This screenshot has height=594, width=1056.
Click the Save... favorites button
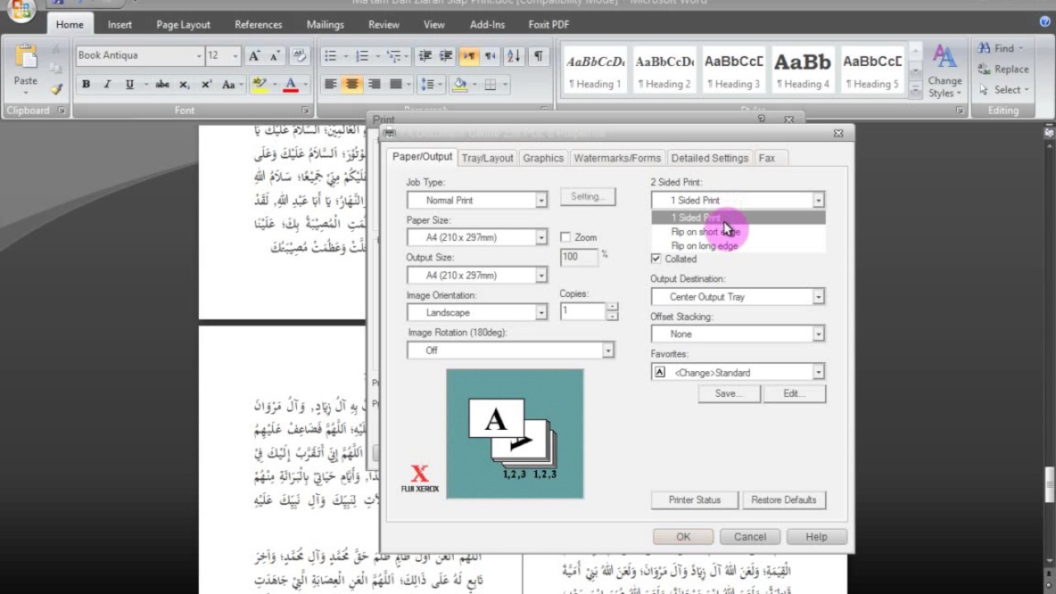click(x=728, y=394)
